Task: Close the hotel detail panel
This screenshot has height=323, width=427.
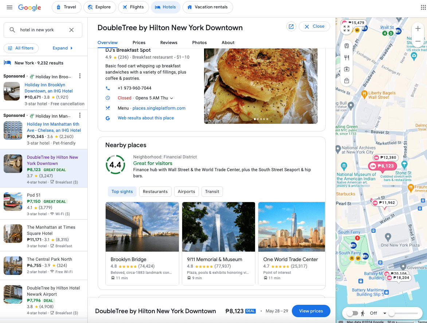Action: (314, 26)
